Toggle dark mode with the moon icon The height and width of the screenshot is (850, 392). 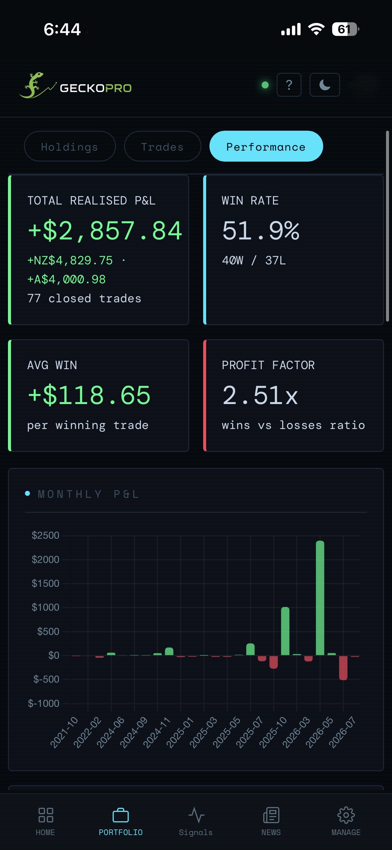coord(325,85)
